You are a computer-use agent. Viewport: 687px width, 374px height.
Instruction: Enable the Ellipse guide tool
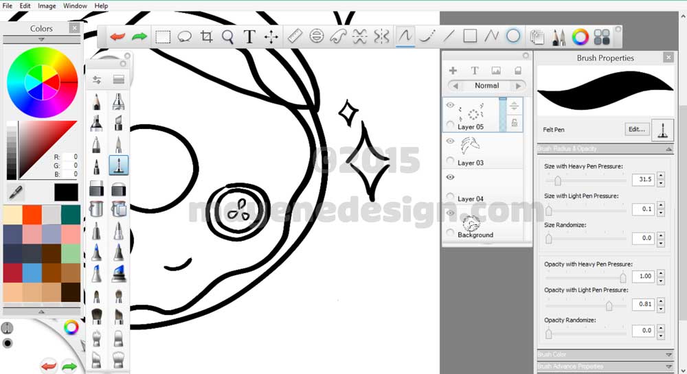pyautogui.click(x=316, y=36)
